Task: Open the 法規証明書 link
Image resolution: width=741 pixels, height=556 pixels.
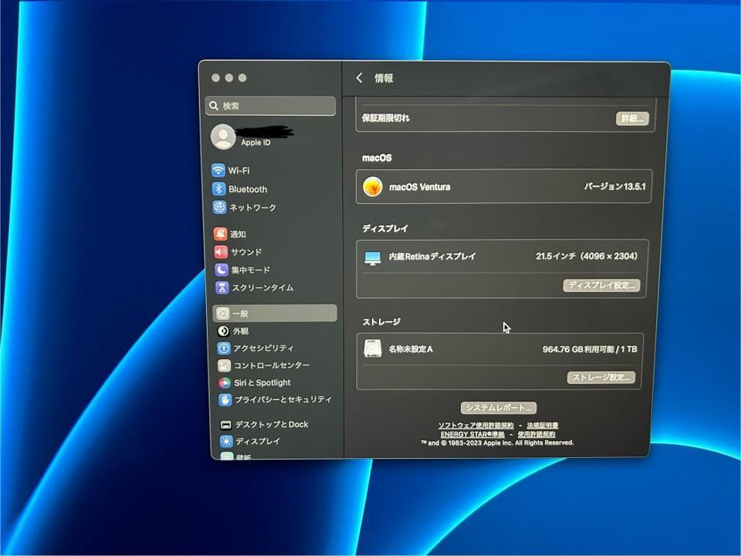Action: pyautogui.click(x=543, y=425)
